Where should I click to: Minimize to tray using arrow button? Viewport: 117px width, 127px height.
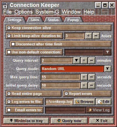point(26,121)
